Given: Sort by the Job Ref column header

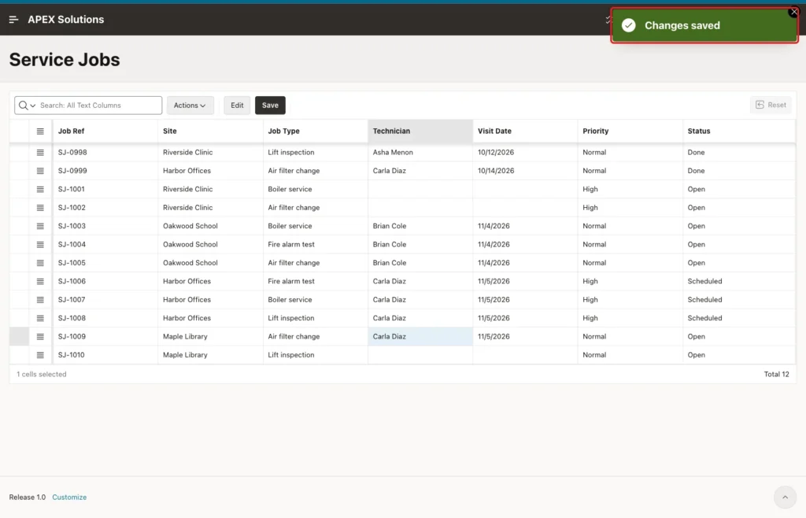Looking at the screenshot, I should tap(105, 131).
